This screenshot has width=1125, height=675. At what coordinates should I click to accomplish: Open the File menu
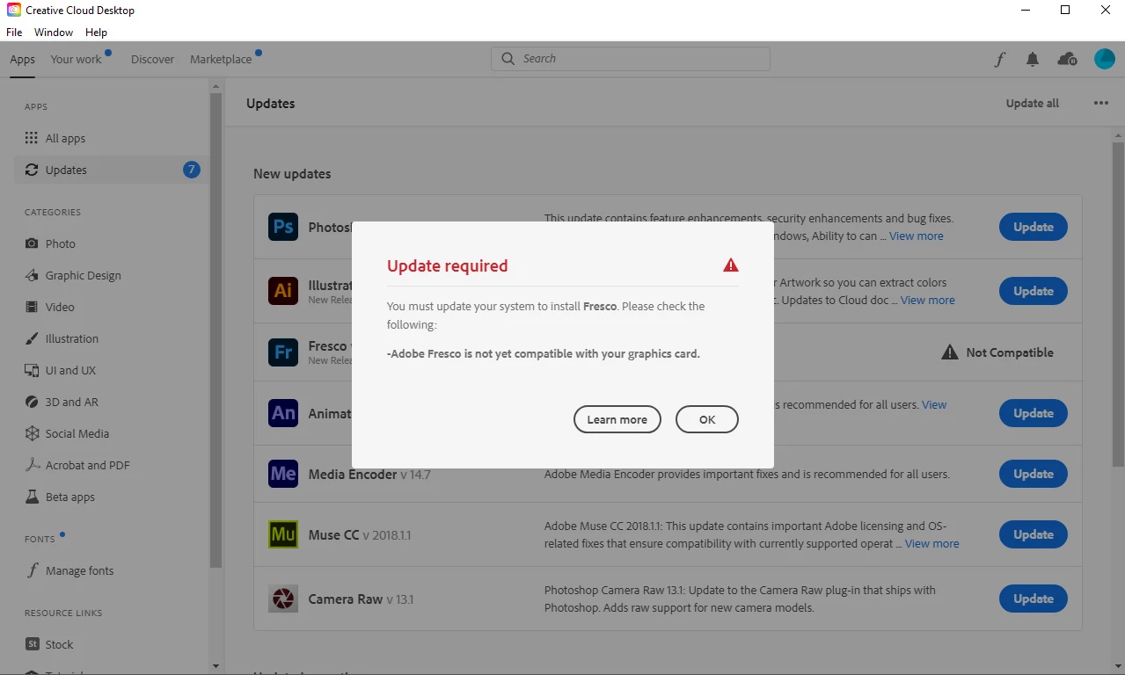[14, 32]
